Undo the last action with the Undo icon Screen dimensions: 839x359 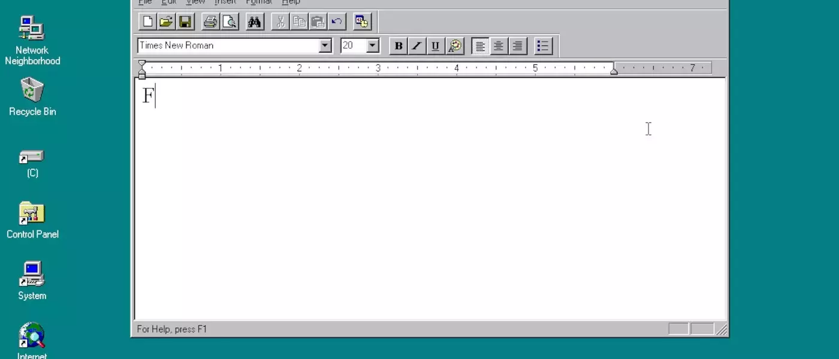click(337, 22)
